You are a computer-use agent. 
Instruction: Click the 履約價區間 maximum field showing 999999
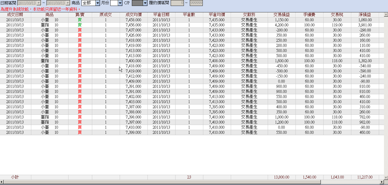pos(196,3)
